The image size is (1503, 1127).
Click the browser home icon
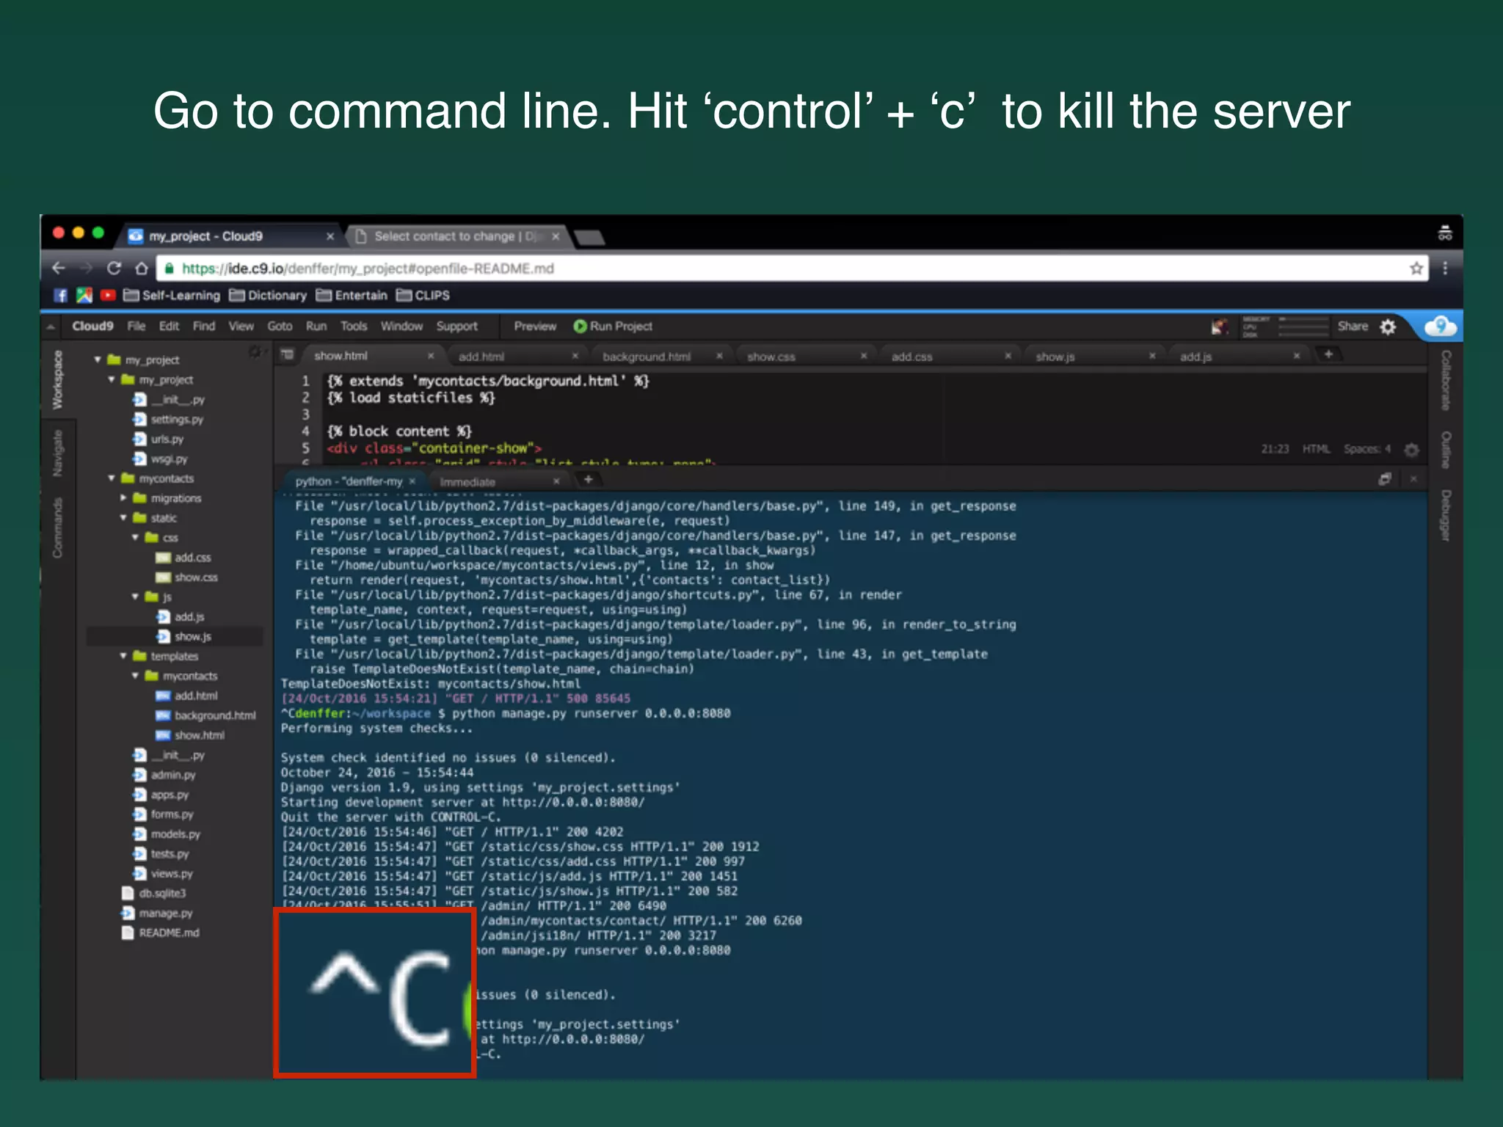click(x=142, y=269)
